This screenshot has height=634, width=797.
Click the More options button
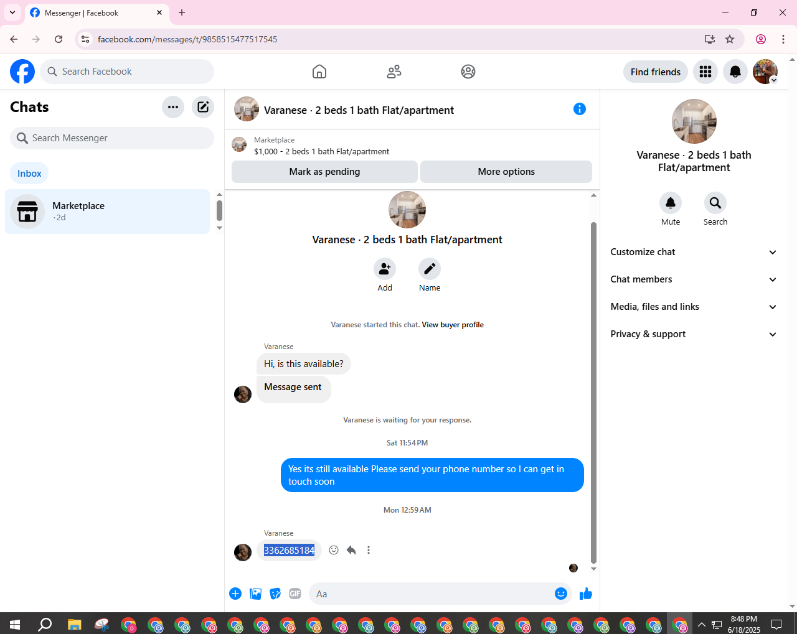(x=506, y=172)
